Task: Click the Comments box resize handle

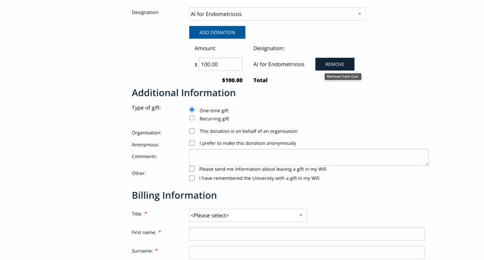Action: pyautogui.click(x=427, y=164)
